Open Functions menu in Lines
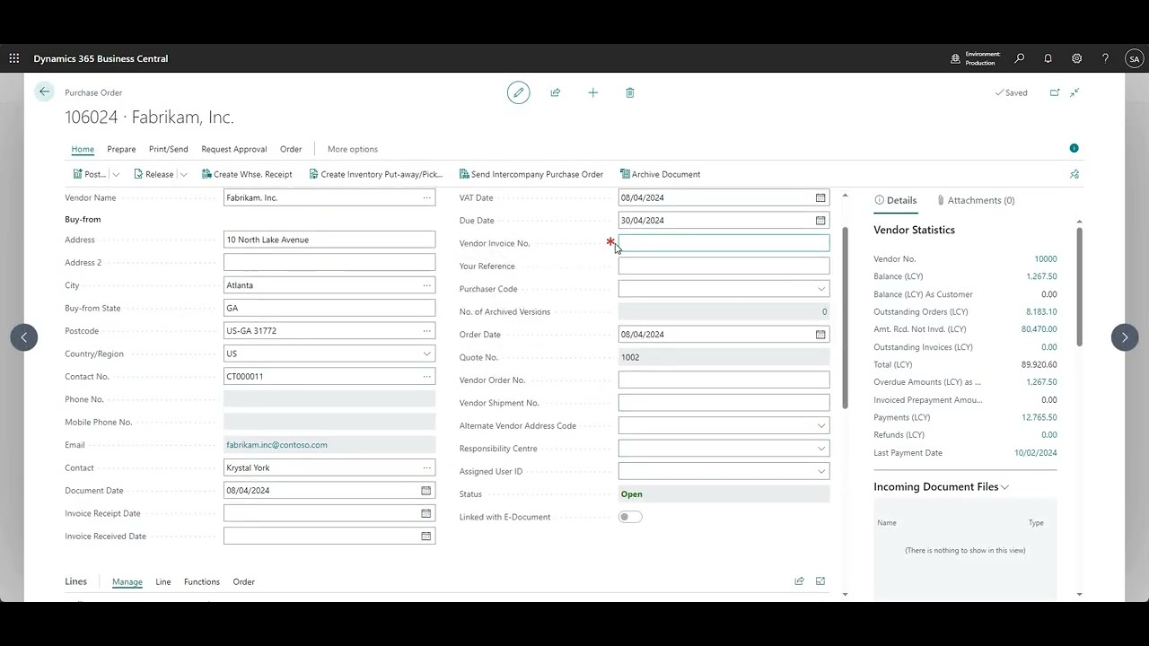This screenshot has width=1149, height=646. tap(202, 581)
